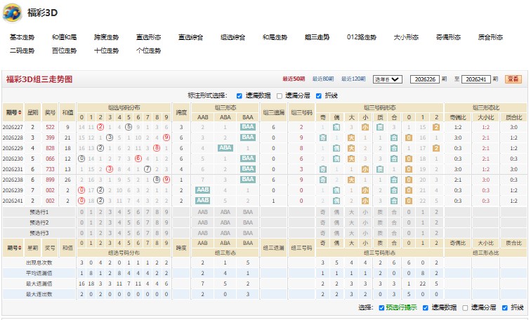Go to 直选综合 tab
This screenshot has height=320, width=531.
click(x=190, y=37)
